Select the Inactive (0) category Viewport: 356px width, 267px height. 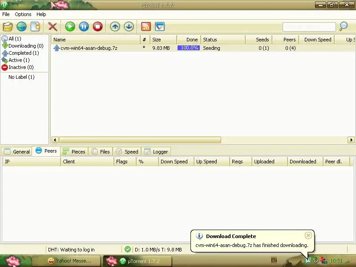[x=17, y=67]
